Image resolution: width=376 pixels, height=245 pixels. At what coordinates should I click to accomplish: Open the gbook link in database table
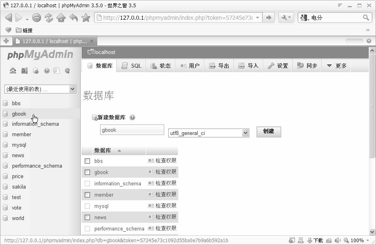point(101,172)
